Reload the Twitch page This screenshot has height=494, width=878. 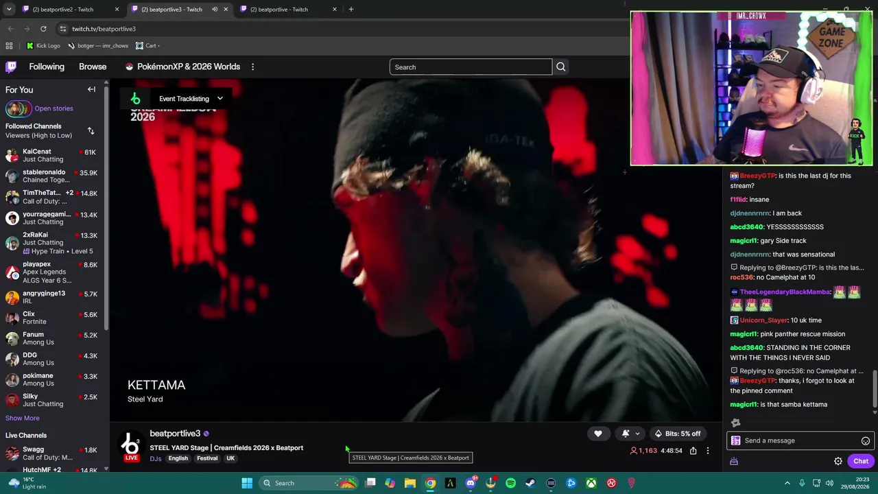[43, 29]
